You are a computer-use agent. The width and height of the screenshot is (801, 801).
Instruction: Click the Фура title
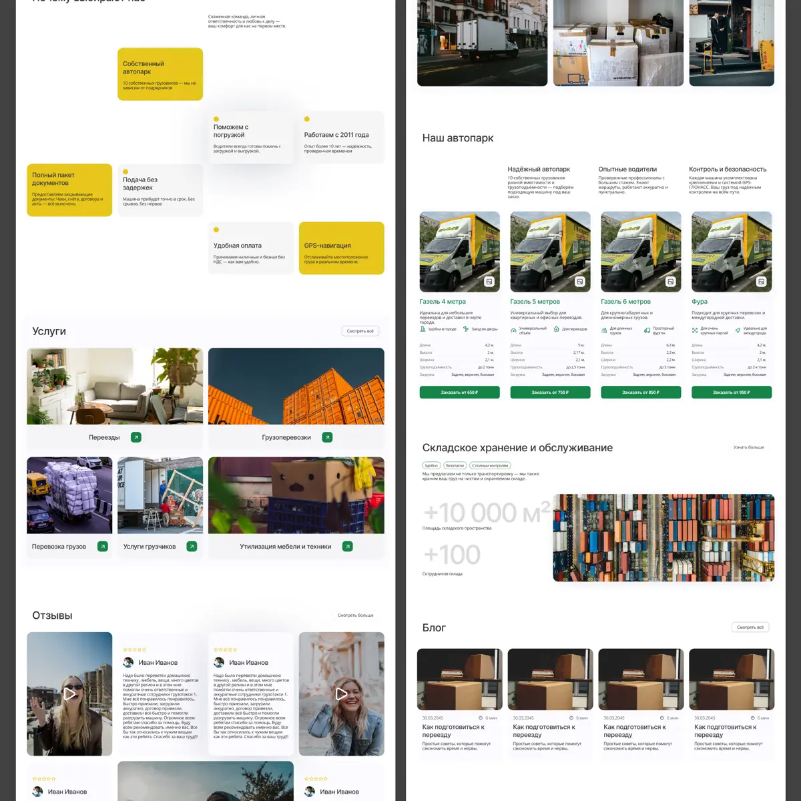[x=700, y=302]
